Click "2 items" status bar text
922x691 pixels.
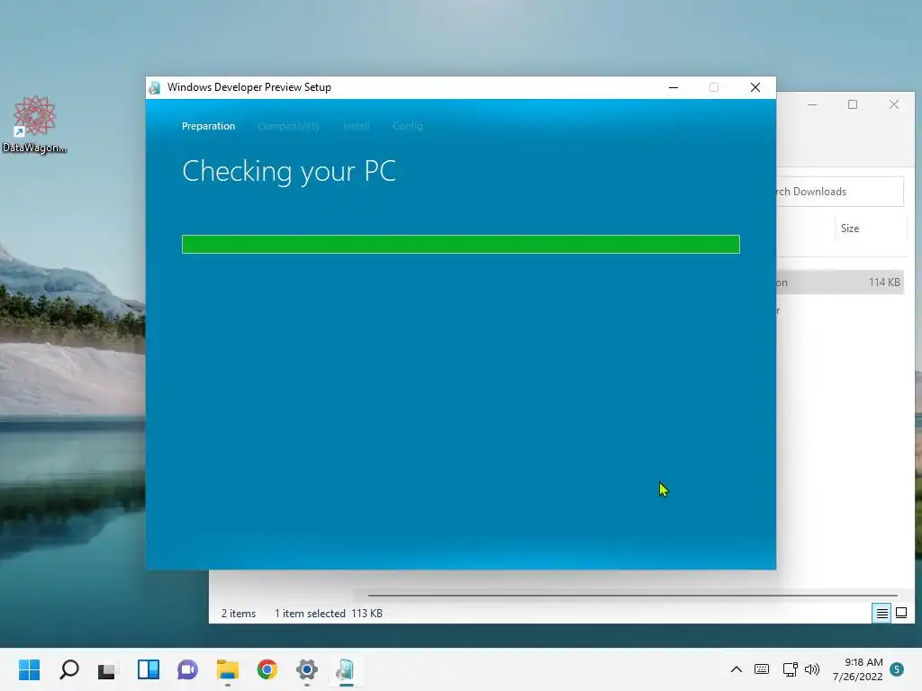coord(238,614)
